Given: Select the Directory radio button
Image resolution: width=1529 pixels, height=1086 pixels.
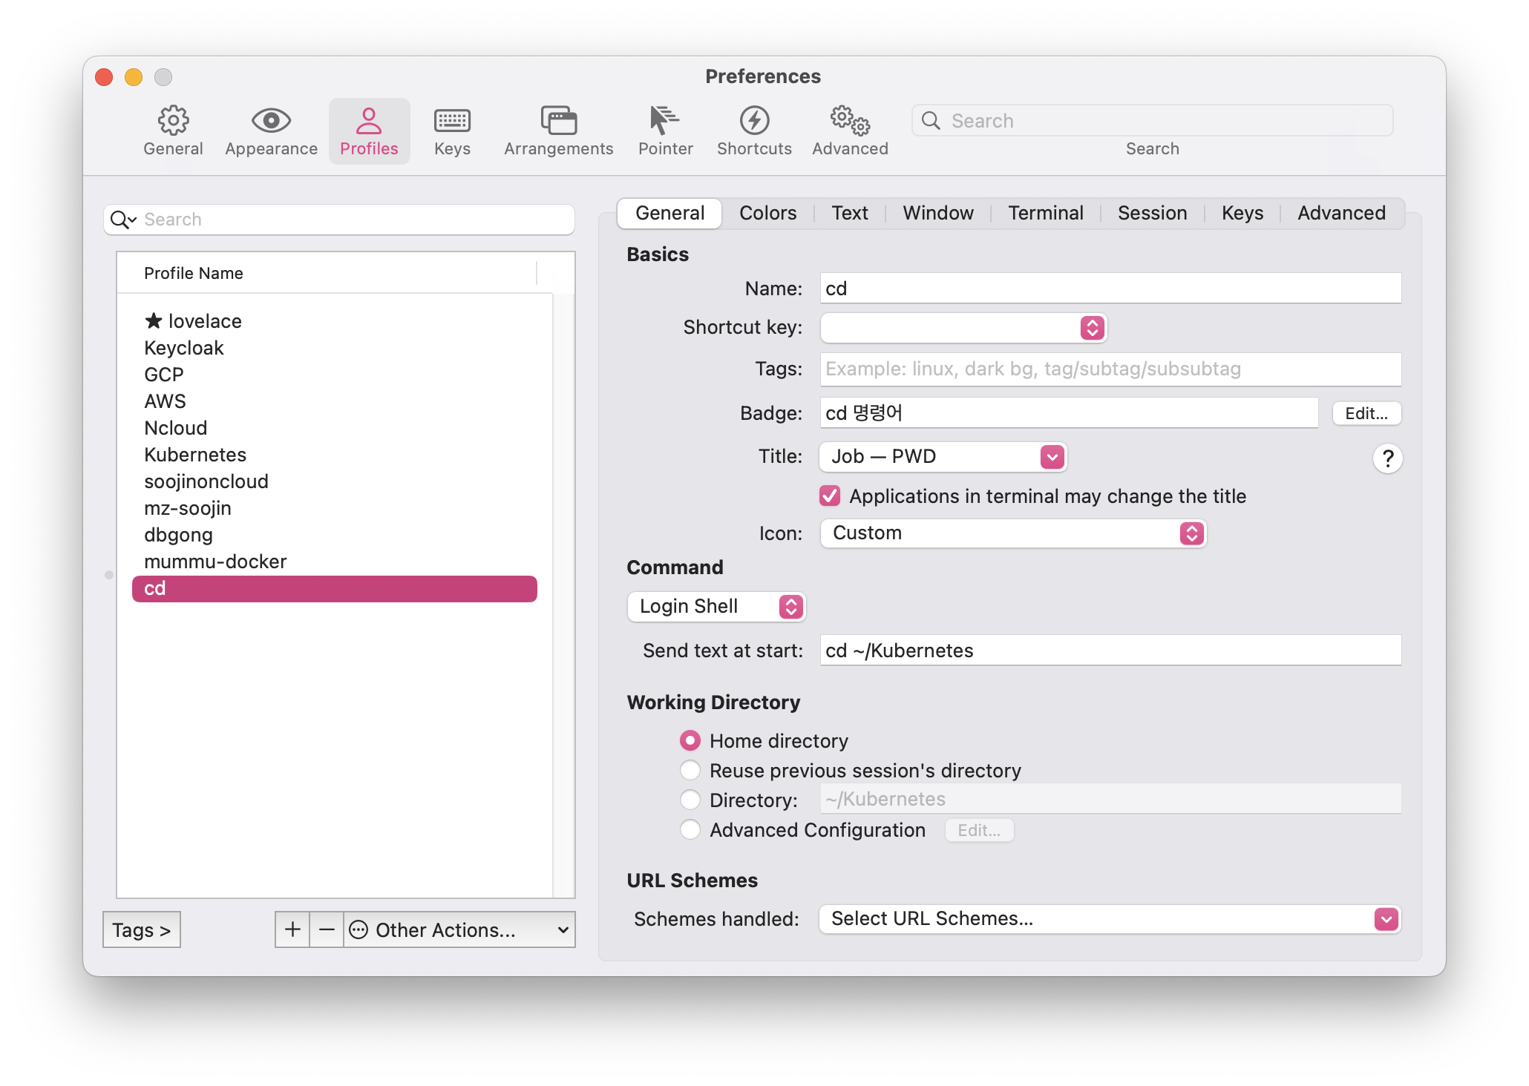Looking at the screenshot, I should (690, 800).
